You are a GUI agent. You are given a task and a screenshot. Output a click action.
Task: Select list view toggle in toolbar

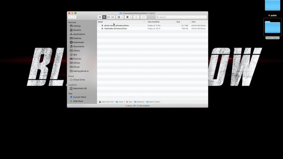pyautogui.click(x=104, y=17)
